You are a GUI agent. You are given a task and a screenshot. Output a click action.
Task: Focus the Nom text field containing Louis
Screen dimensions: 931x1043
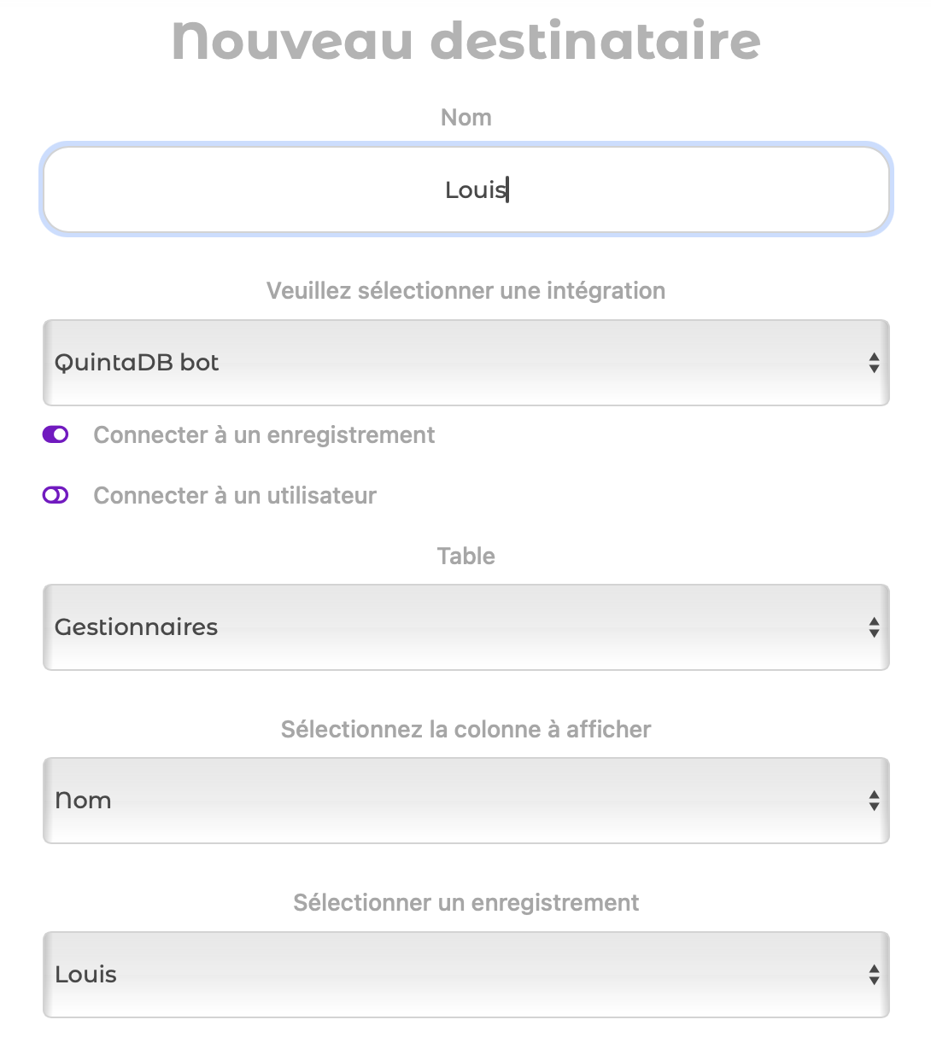[466, 189]
